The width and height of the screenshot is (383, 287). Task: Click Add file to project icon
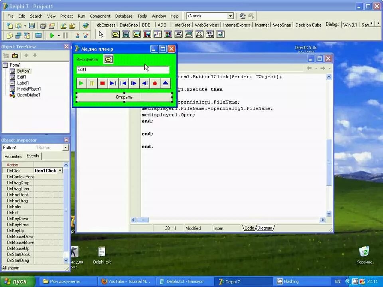click(x=63, y=26)
